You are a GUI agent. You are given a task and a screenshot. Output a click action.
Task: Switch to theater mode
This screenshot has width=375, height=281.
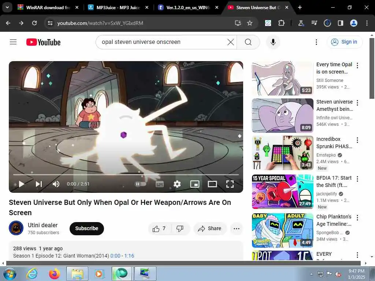click(x=212, y=184)
